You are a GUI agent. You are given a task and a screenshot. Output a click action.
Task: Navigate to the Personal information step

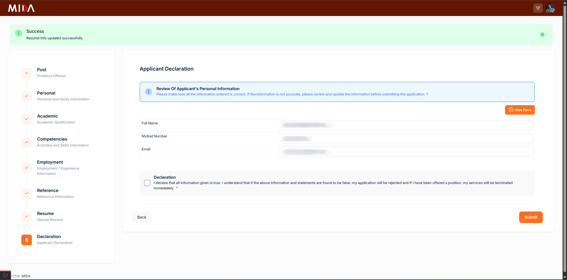point(46,93)
